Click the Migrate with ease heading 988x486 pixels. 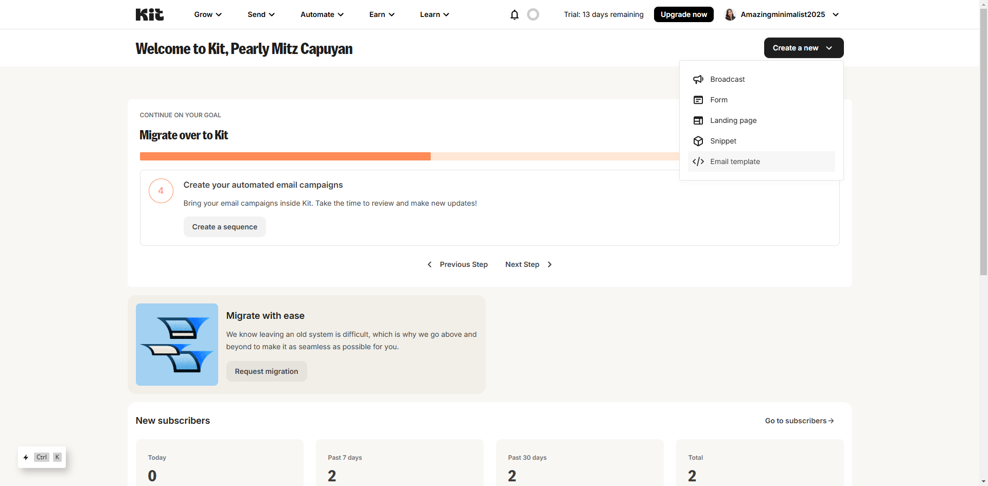pyautogui.click(x=266, y=316)
